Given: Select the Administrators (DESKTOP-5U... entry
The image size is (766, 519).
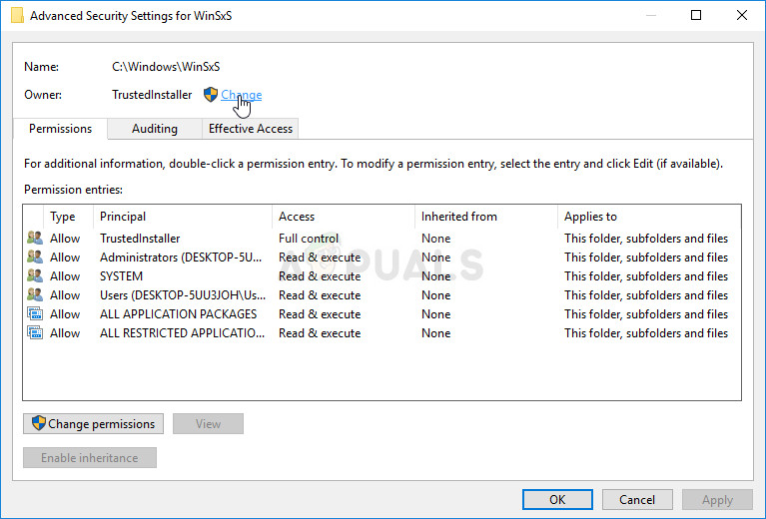Looking at the screenshot, I should tap(181, 258).
